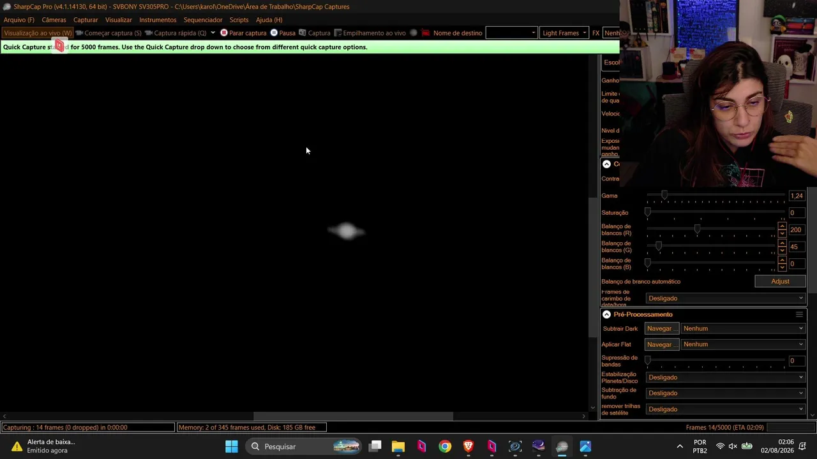Decrease white balance (G) with down arrow
The image size is (817, 459).
coord(782,251)
